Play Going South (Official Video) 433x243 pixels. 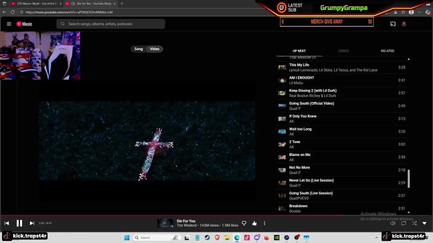point(342,106)
